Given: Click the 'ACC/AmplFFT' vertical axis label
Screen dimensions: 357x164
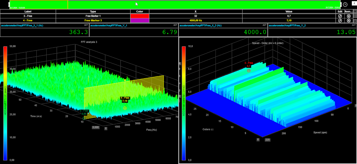Looking at the screenshot, I should coord(5,100).
